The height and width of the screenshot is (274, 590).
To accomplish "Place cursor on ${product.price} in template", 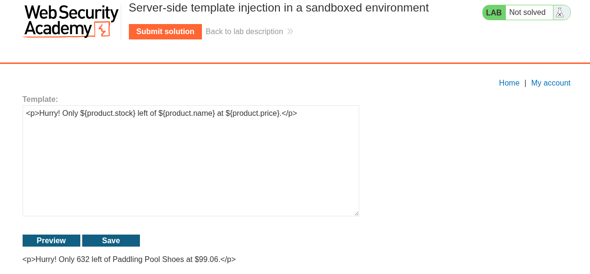I will (x=253, y=113).
